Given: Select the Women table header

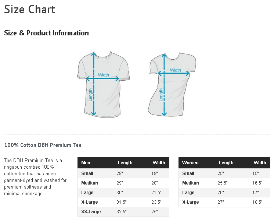Looking at the screenshot, I should (x=190, y=163).
